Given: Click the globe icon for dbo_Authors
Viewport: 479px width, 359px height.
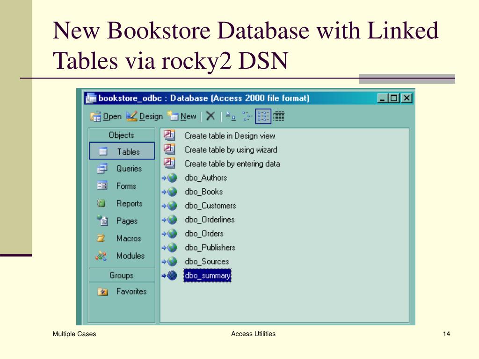Looking at the screenshot, I should pos(172,178).
